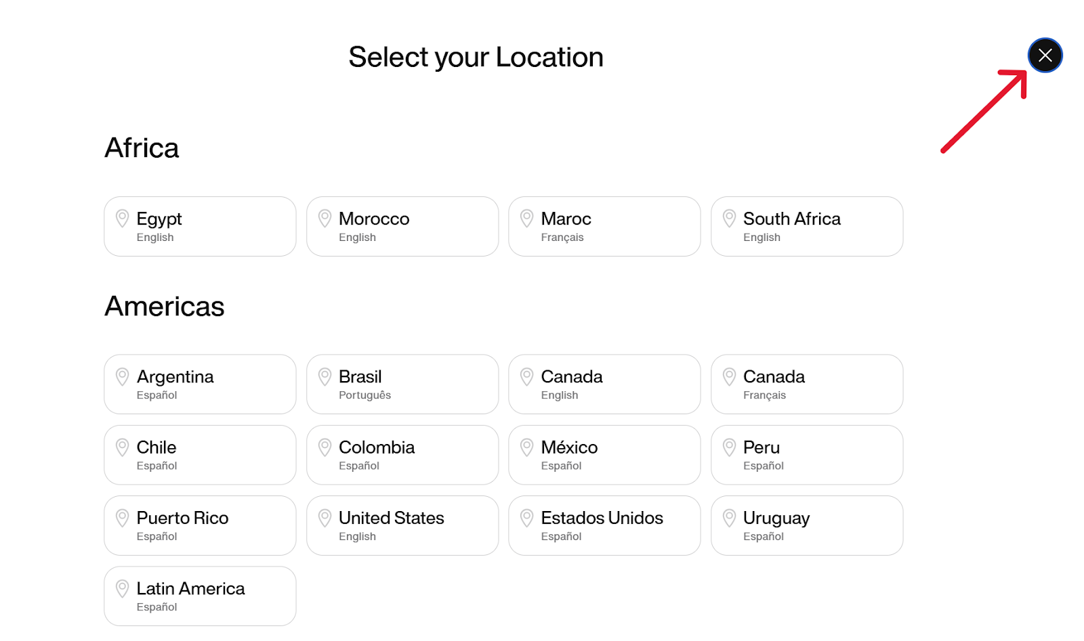Screen dimensions: 1084x641
Task: Select Estados Unidos in Español
Action: pos(604,525)
